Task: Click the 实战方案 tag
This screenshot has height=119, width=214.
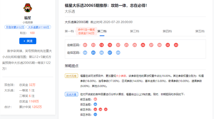Action: click(71, 94)
